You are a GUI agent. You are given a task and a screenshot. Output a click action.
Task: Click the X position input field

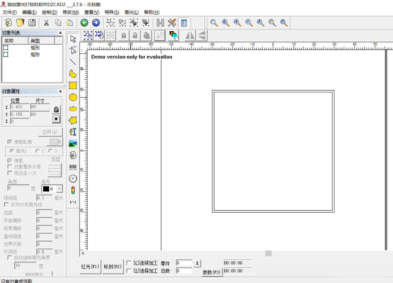click(x=20, y=107)
